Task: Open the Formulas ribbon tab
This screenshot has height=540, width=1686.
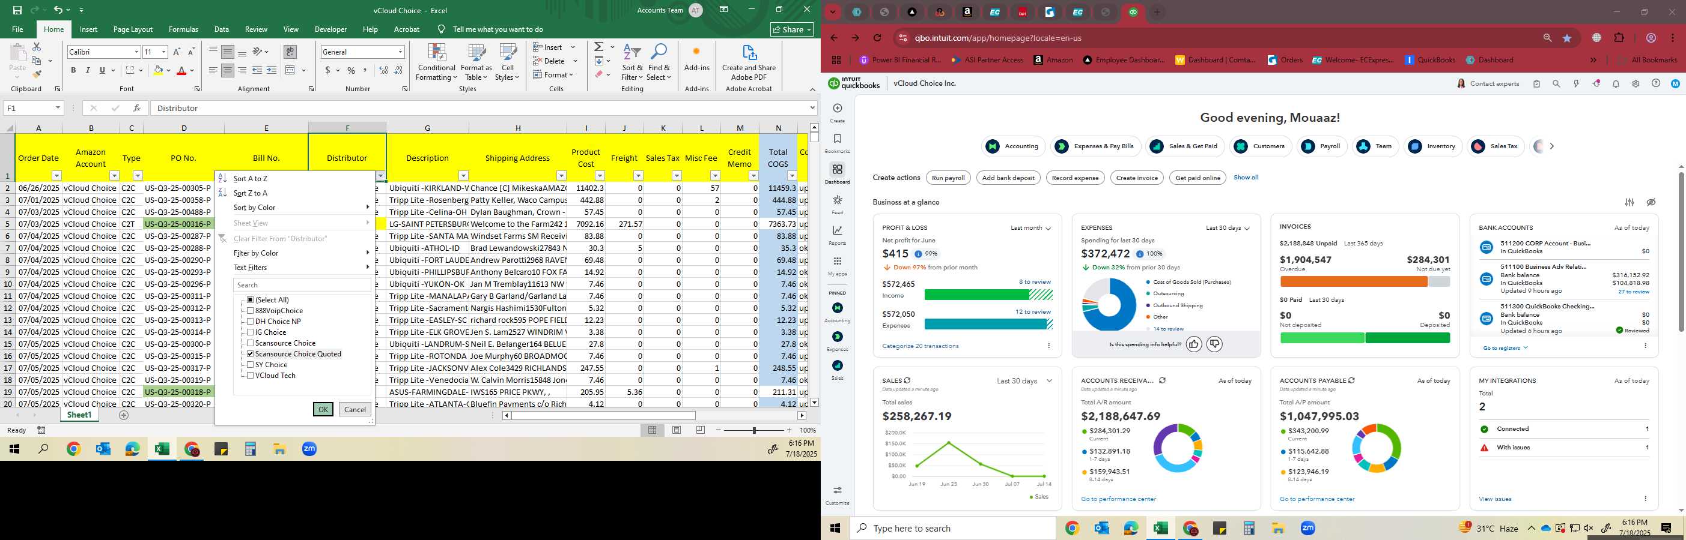Action: [x=183, y=29]
